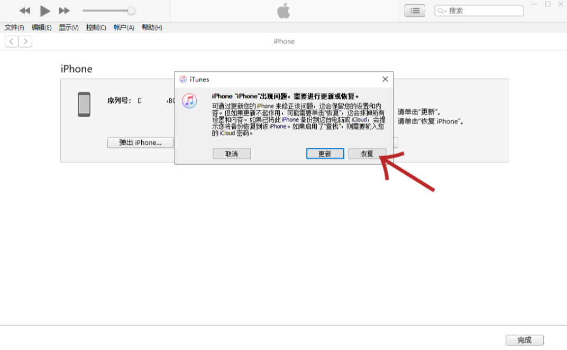Viewport: 567px width, 350px height.
Task: Click the forward navigation chevron
Action: (25, 41)
